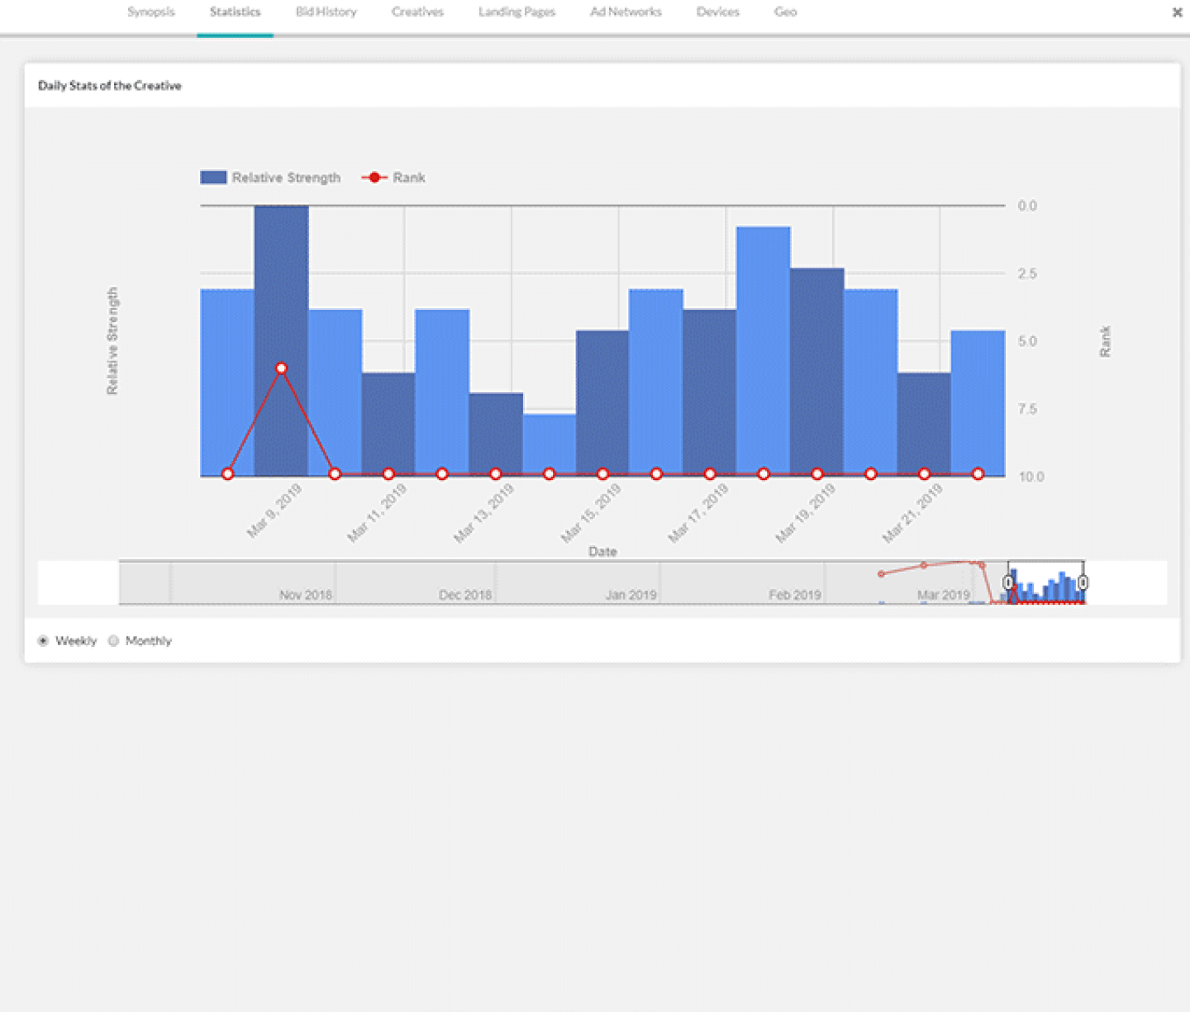1190x1012 pixels.
Task: Click left handle of range selector
Action: click(1008, 583)
